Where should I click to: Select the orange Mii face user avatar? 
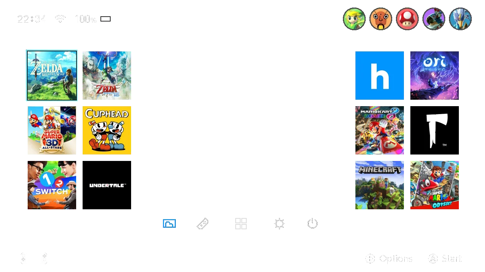tap(381, 19)
